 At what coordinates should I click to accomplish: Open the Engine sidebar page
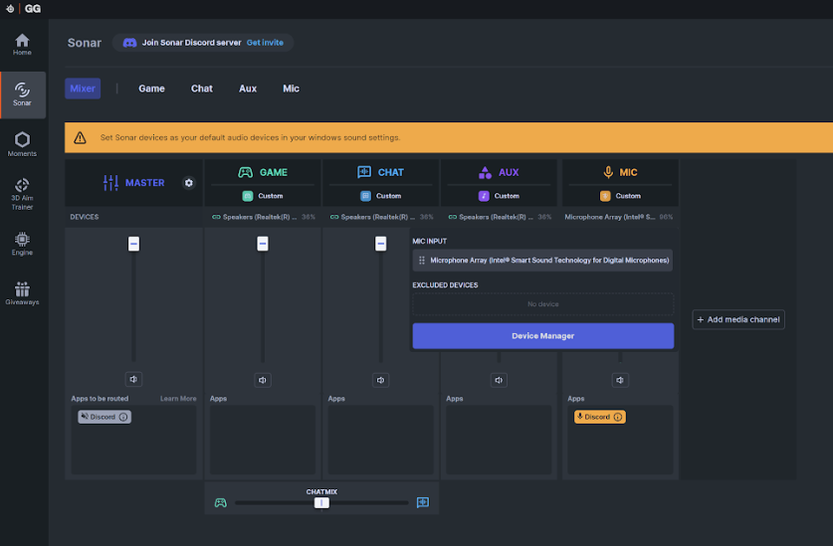[22, 244]
